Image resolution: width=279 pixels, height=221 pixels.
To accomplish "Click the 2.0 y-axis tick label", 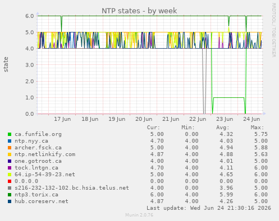I will [x=30, y=81].
